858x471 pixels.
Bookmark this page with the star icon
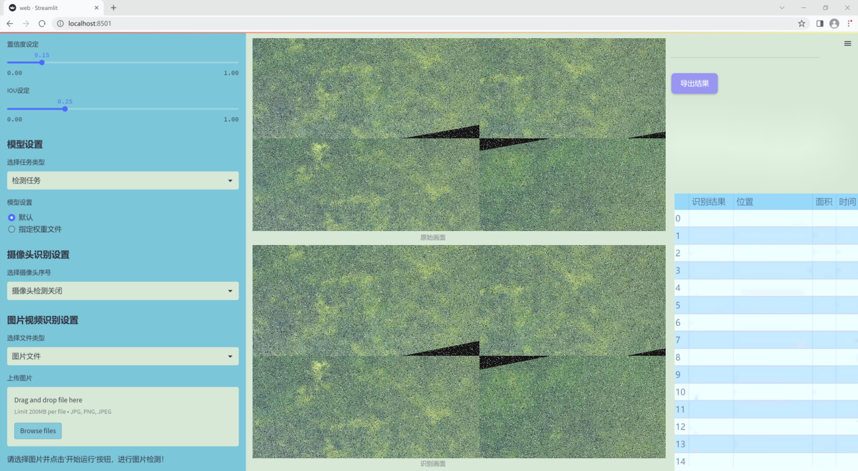[x=801, y=24]
